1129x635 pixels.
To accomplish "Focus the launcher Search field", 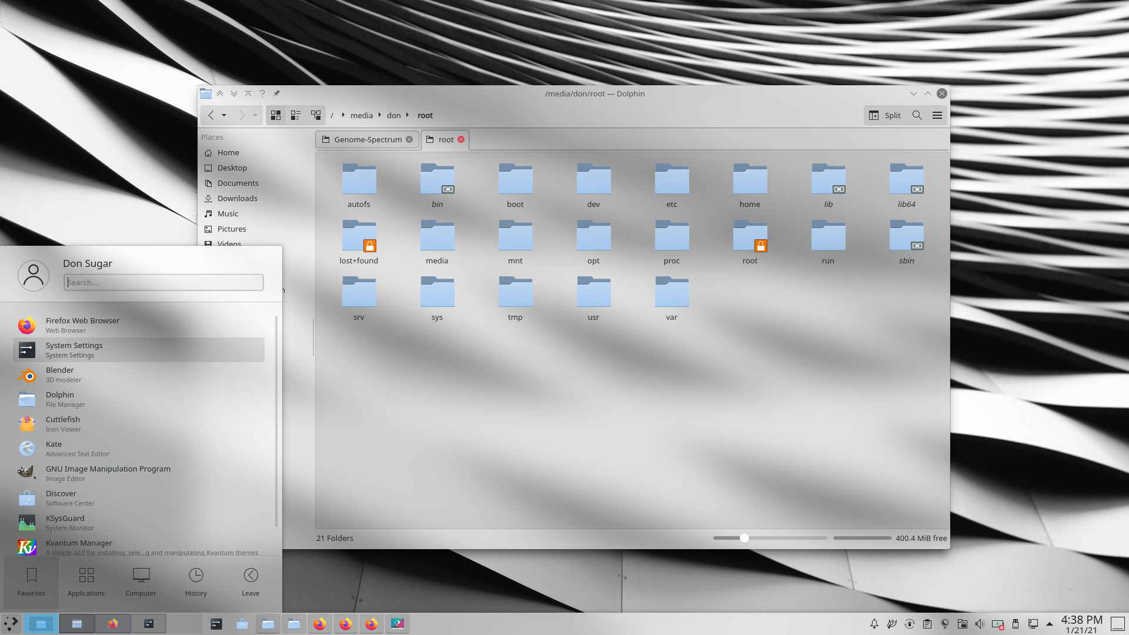I will (163, 282).
